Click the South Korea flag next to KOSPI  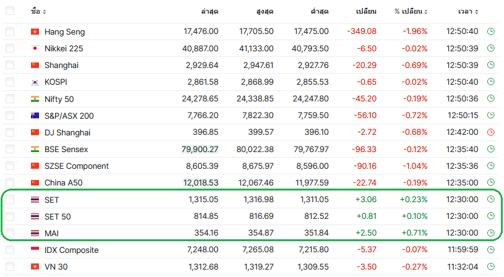pos(35,82)
